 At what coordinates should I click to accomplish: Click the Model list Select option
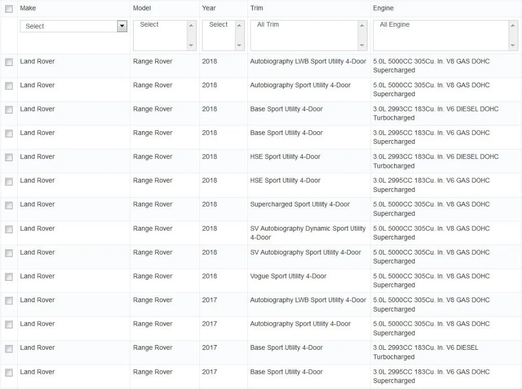click(149, 25)
